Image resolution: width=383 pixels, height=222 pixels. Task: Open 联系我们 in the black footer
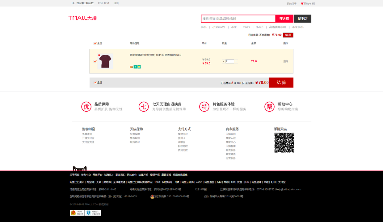[x=120, y=175]
